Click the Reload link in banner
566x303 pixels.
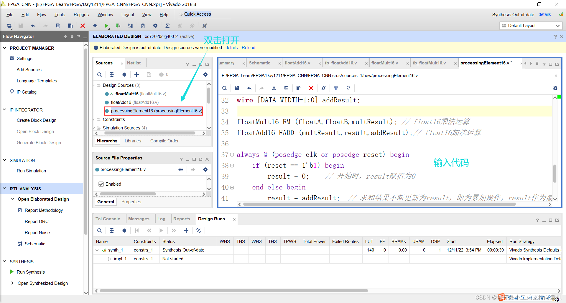click(249, 48)
